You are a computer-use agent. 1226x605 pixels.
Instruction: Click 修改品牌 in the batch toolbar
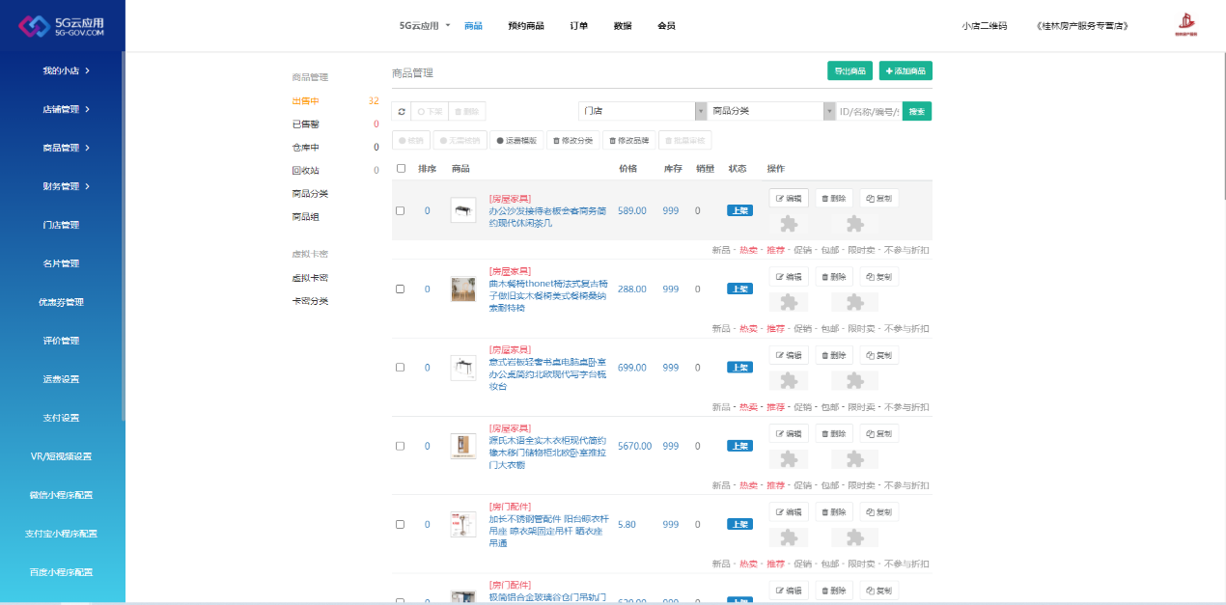click(x=628, y=140)
